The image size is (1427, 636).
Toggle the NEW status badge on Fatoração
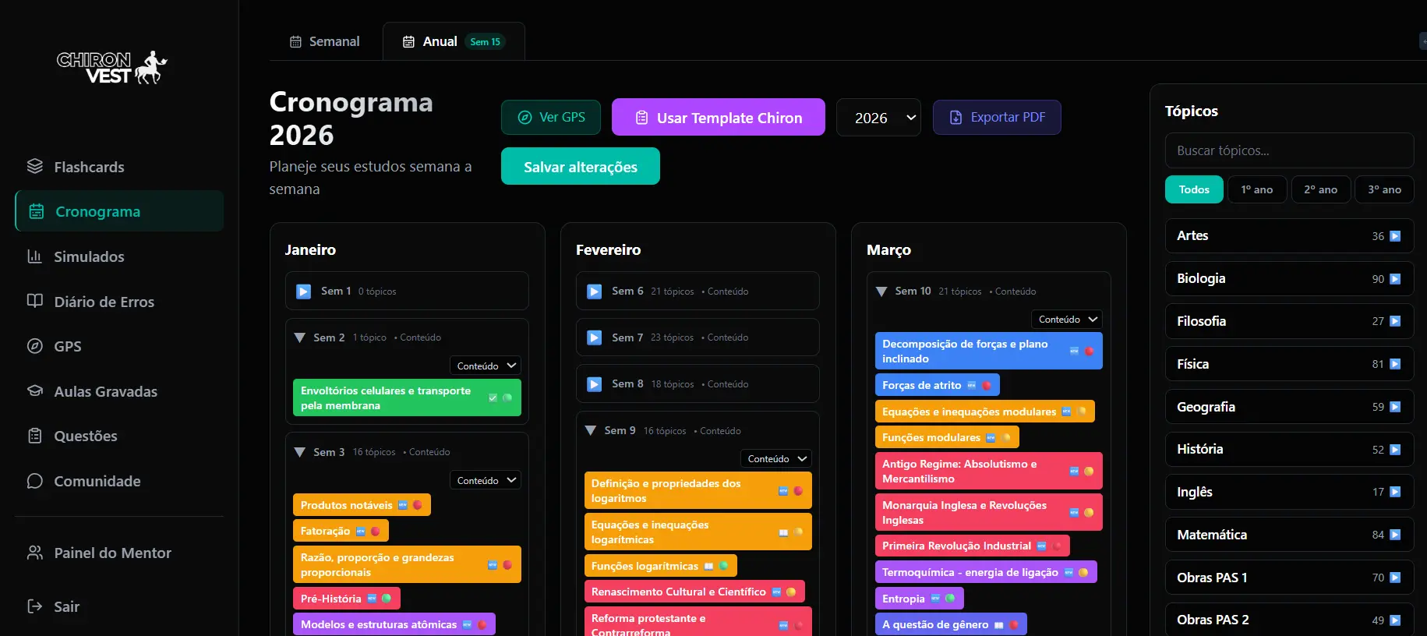[x=360, y=532]
